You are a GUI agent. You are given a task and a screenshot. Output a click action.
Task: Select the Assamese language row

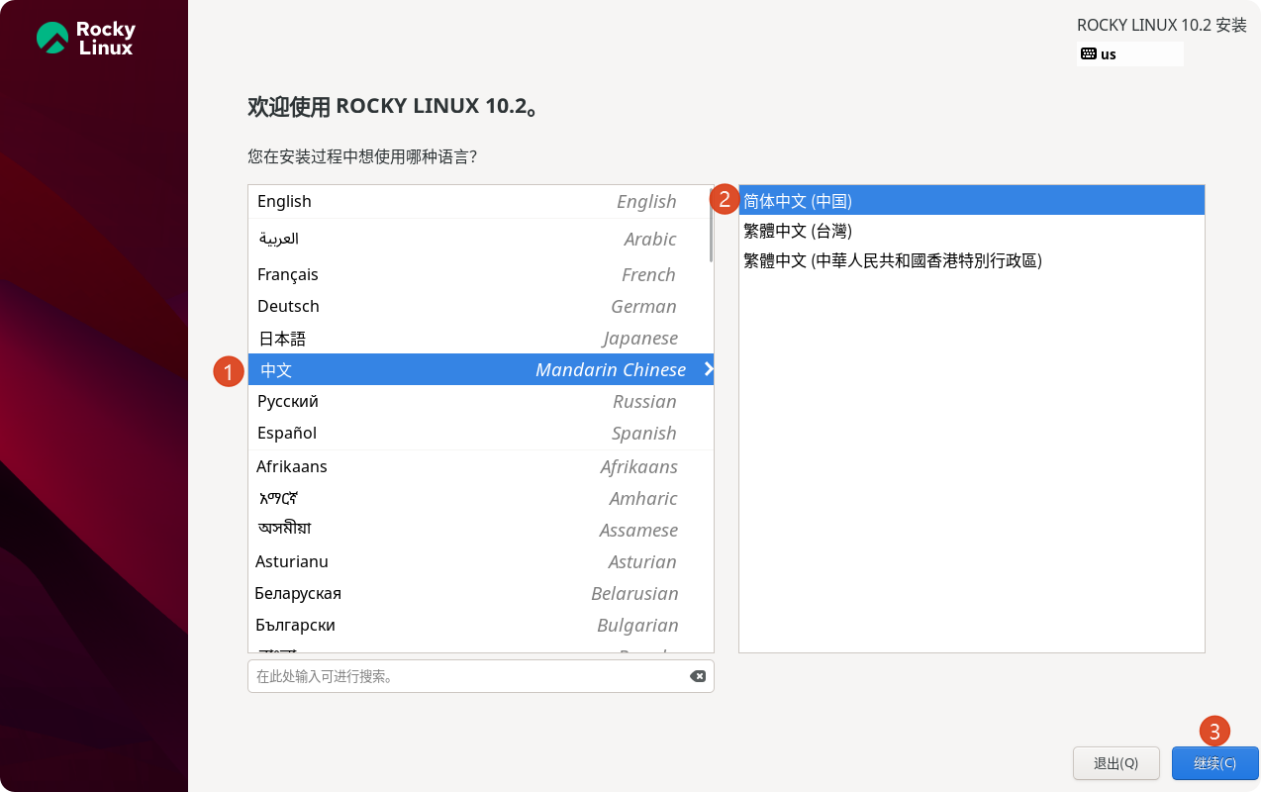480,530
